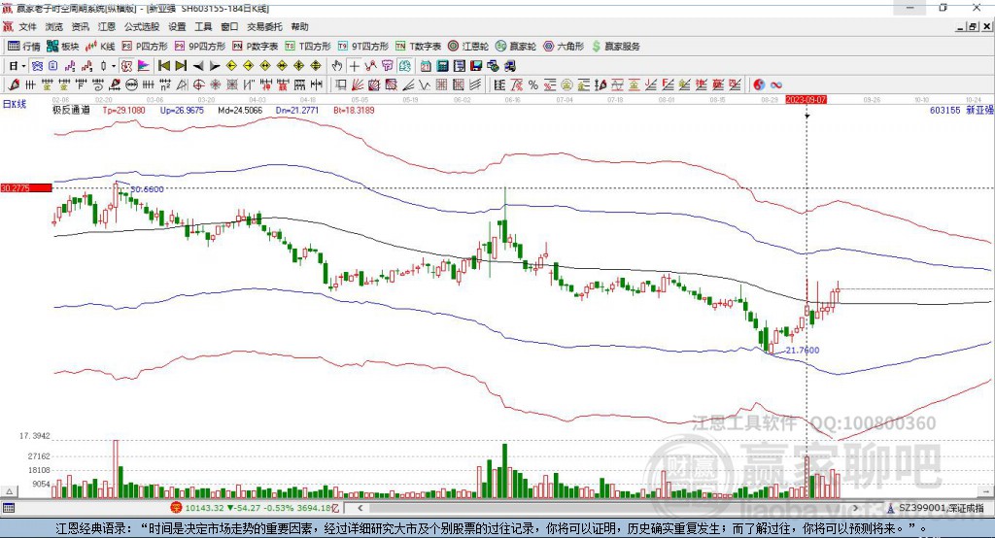Click the yin-yang taiji icon

759,84
